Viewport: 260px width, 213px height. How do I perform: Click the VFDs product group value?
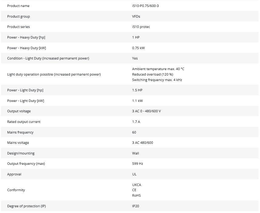pos(136,16)
